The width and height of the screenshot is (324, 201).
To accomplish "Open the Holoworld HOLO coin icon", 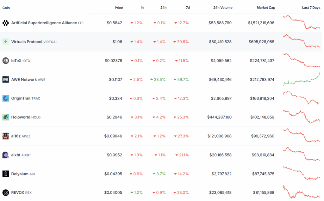I will tap(5, 117).
